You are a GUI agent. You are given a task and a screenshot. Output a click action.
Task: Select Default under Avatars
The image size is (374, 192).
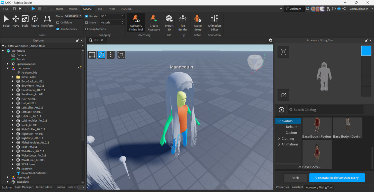291,127
